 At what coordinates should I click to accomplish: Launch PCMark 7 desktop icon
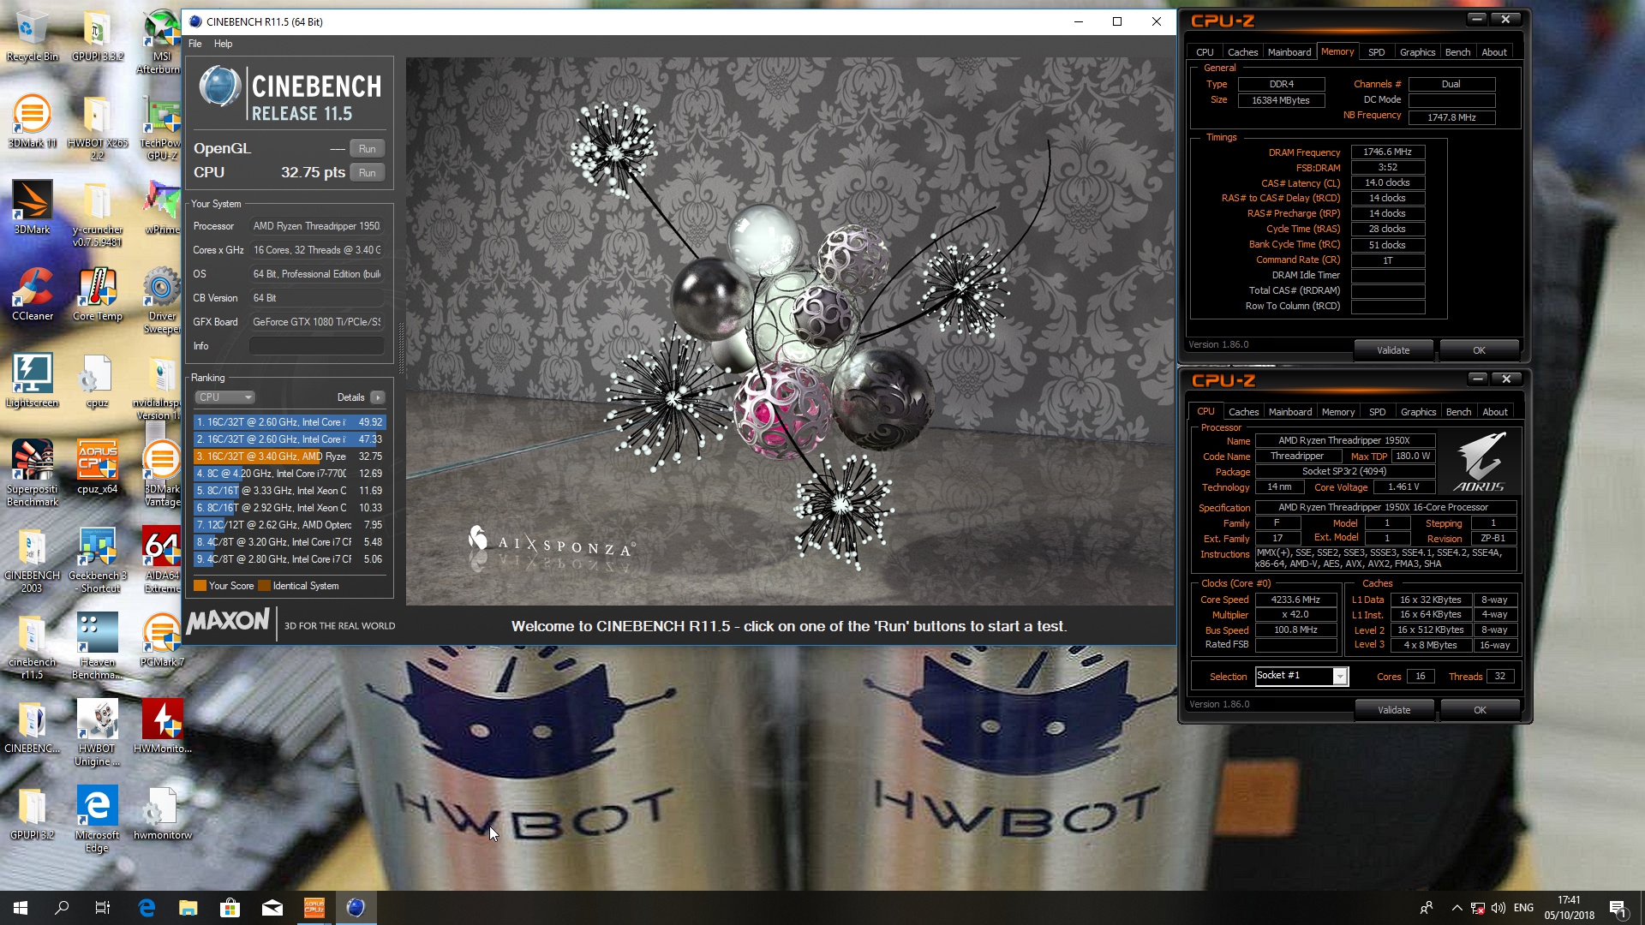point(161,641)
